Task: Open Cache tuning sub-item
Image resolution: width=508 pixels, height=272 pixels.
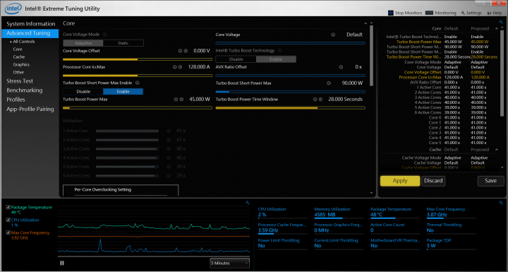Action: point(19,57)
